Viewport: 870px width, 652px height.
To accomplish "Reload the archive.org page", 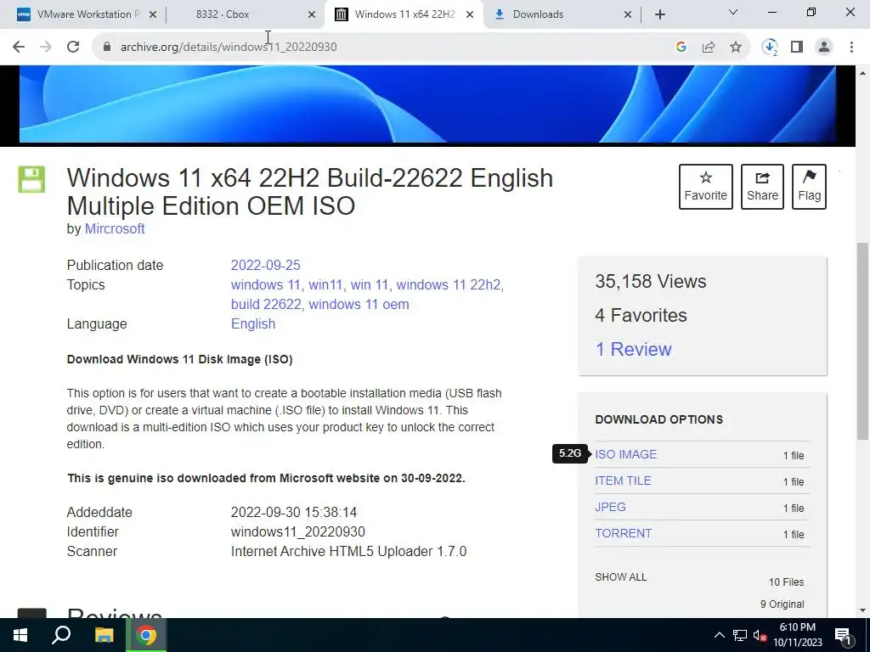I will click(x=73, y=48).
